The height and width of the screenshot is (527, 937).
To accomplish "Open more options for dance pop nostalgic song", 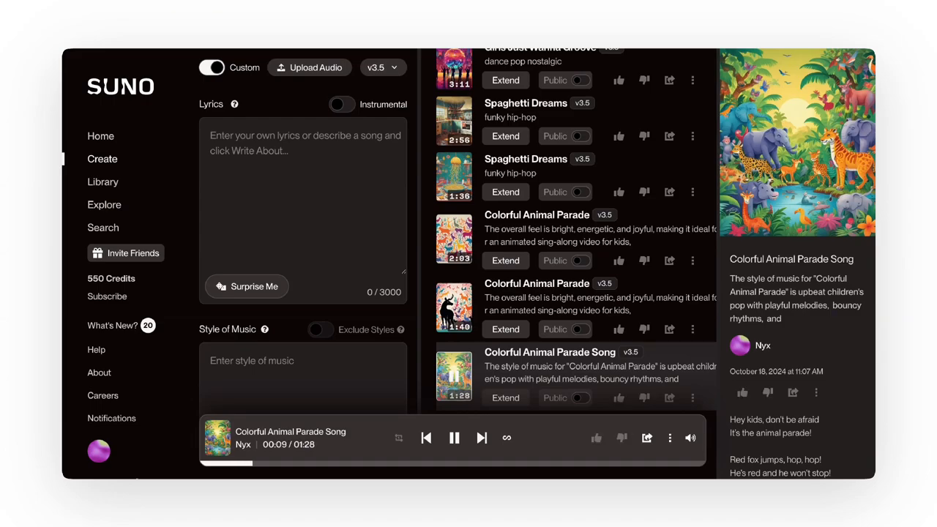I will (693, 81).
